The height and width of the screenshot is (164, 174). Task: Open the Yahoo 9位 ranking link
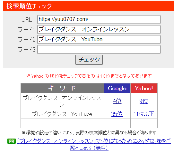click(x=144, y=101)
